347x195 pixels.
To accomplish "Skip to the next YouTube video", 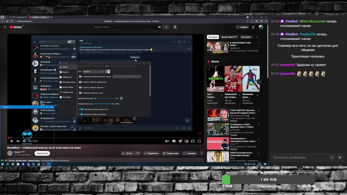I will [18, 141].
